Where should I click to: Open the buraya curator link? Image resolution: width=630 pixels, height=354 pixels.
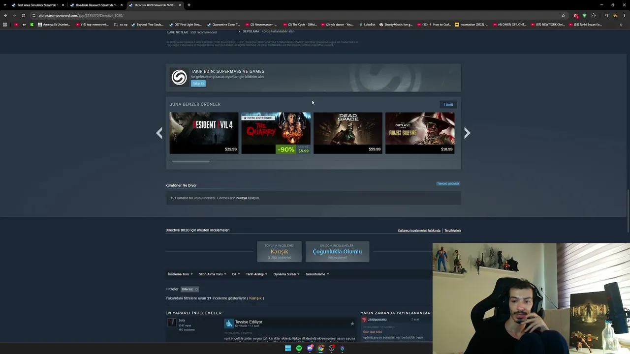pos(242,198)
